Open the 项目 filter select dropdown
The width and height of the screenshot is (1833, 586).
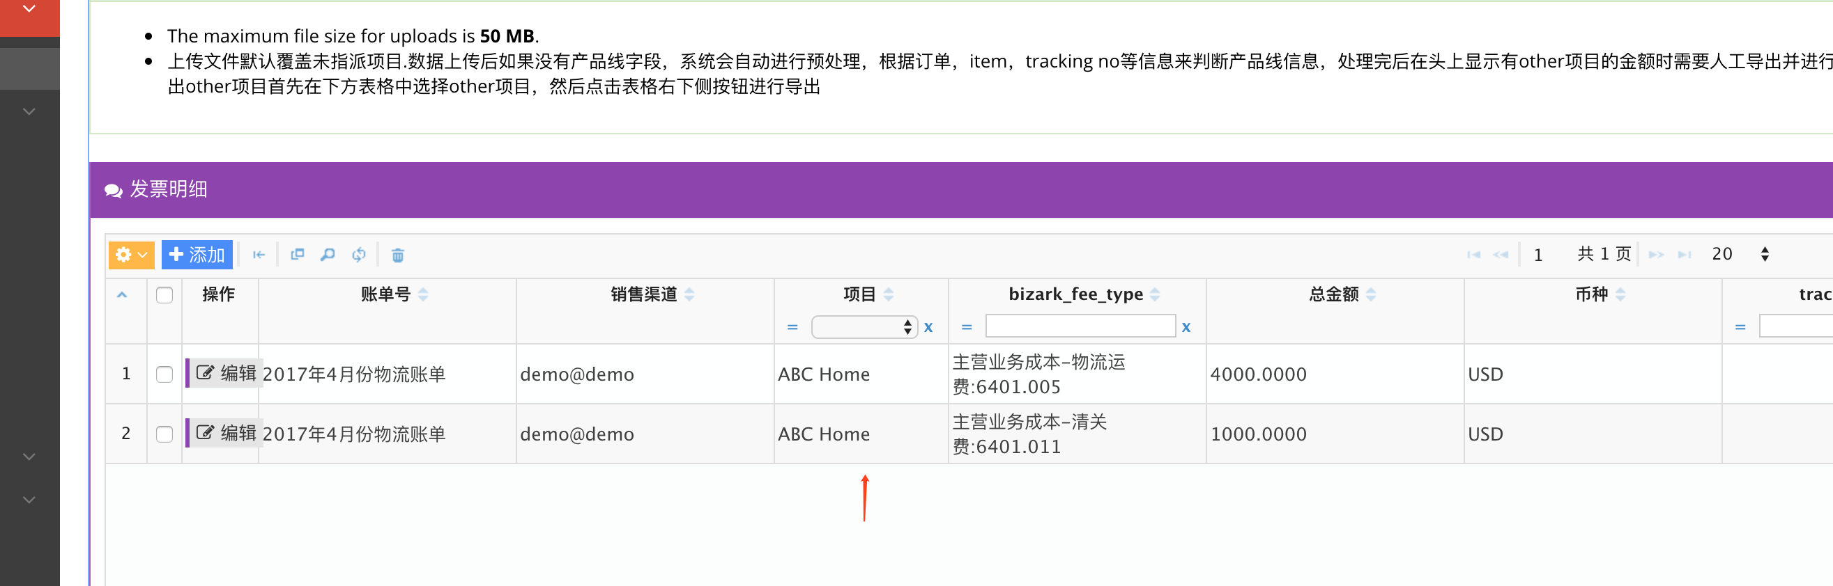tap(864, 326)
